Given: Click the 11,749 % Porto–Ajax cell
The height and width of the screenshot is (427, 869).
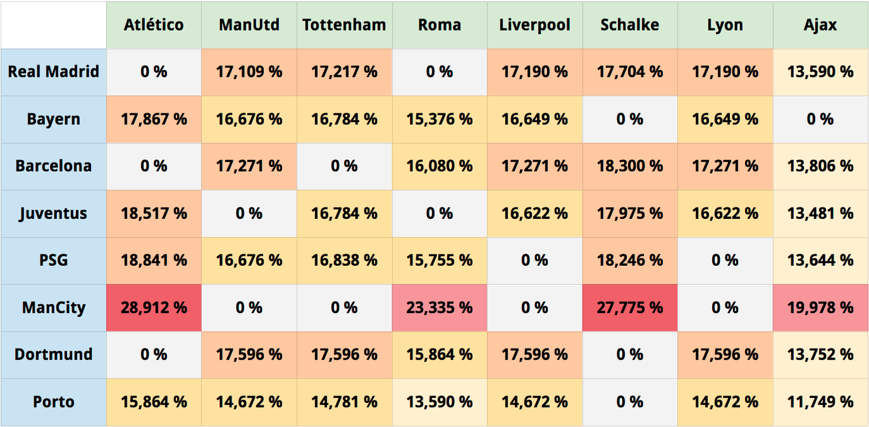Looking at the screenshot, I should tap(820, 402).
